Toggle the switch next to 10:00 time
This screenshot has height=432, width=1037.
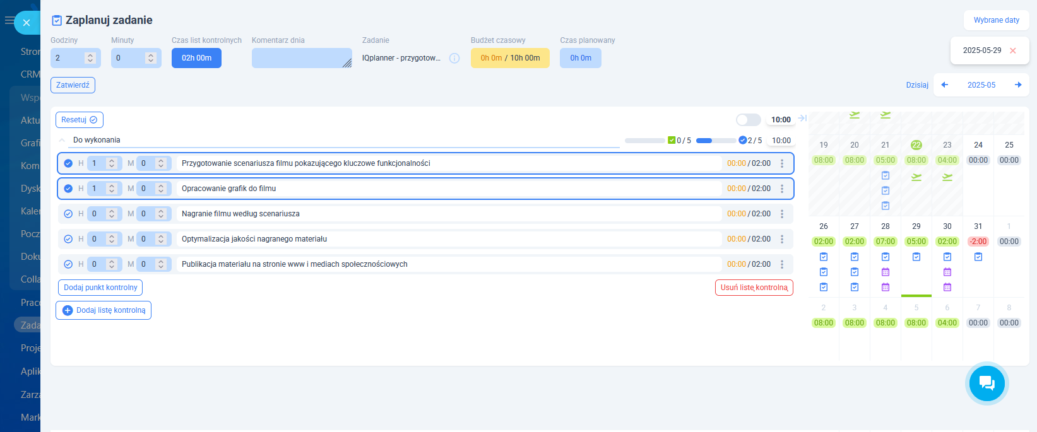(748, 120)
